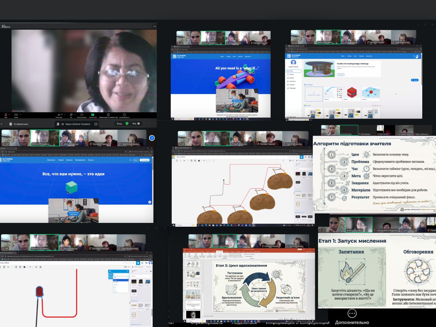Click the green security shield icon
436x327 pixels.
click(127, 124)
